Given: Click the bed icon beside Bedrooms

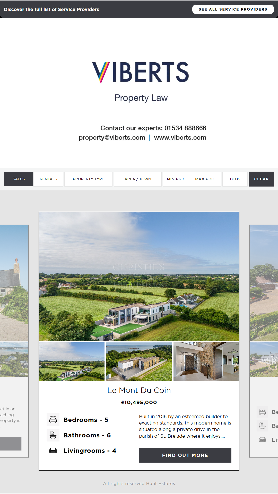Looking at the screenshot, I should [x=53, y=420].
